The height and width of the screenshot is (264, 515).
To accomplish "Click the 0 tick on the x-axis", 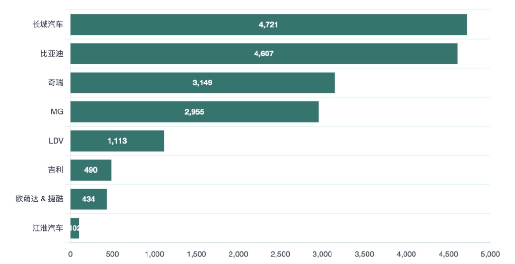I will [70, 254].
